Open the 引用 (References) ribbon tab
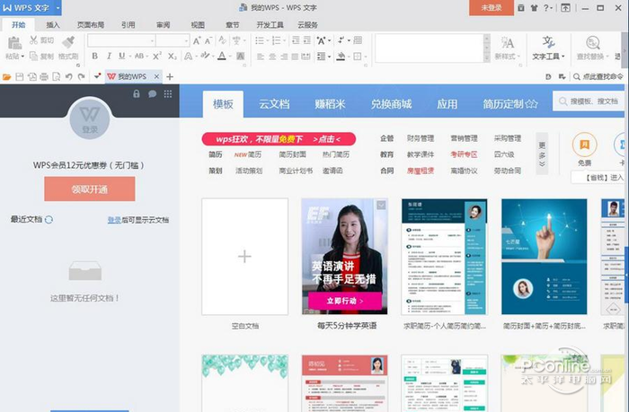Screen dimensions: 629x412 coord(128,25)
